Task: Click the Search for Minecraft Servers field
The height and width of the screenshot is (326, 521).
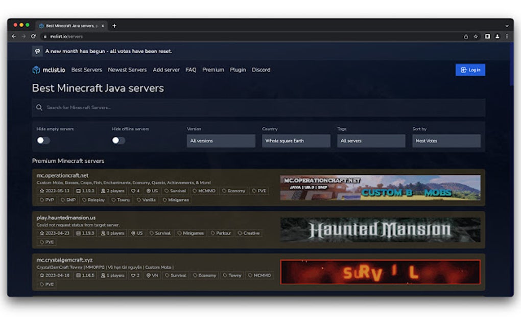Action: tap(204, 108)
